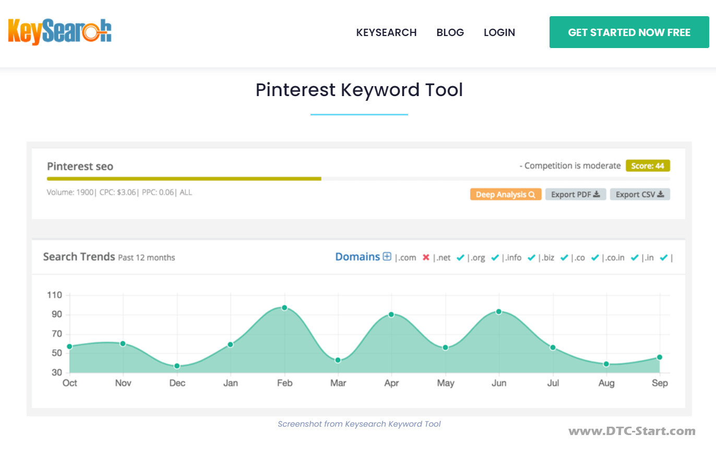Viewport: 716px width, 458px height.
Task: Select the Apr data point on chart
Action: (391, 314)
